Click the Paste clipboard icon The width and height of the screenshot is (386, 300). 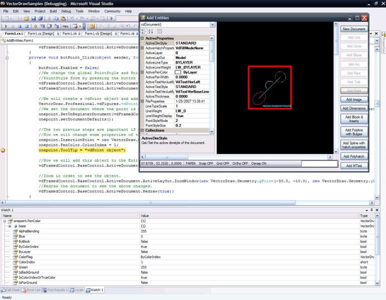[63, 18]
